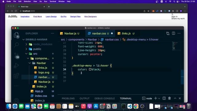The image size is (197, 111).
Task: Click the Dribbble logo on the web page
Action: click(x=13, y=16)
